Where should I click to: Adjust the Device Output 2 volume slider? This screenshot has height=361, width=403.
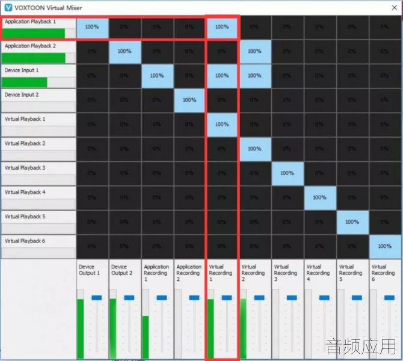129,298
